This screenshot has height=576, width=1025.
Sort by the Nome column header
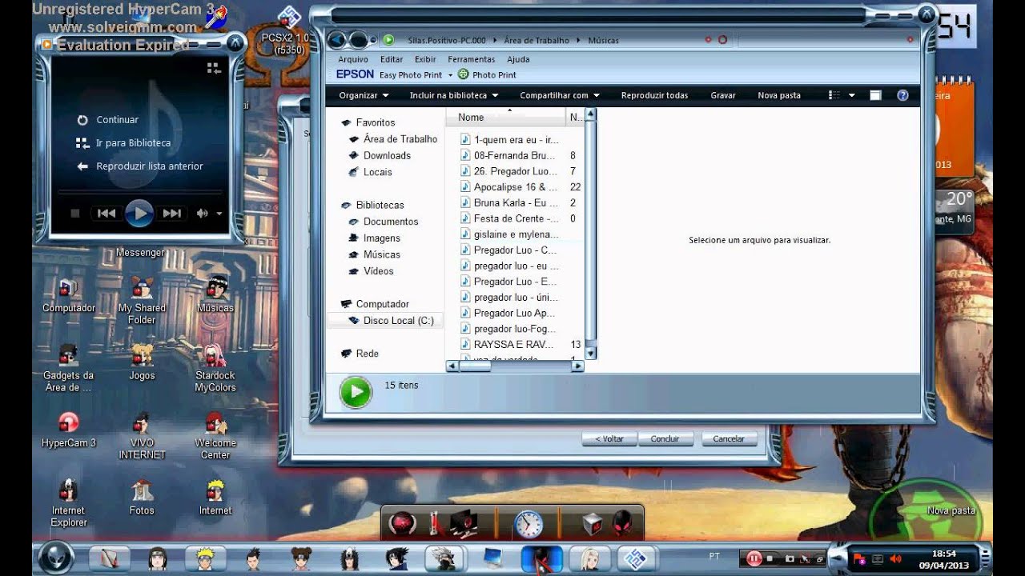click(505, 117)
